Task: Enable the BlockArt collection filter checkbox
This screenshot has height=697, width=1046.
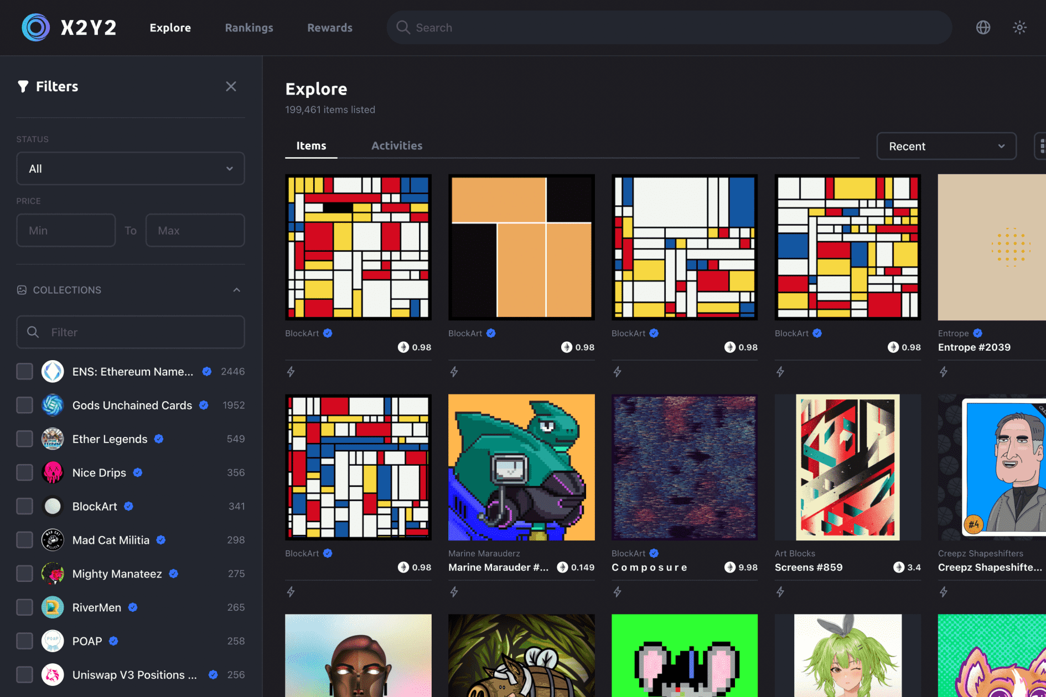Action: coord(24,506)
